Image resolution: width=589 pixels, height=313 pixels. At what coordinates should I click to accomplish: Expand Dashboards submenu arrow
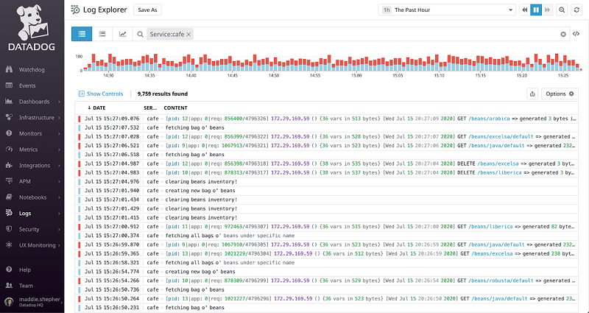pyautogui.click(x=60, y=102)
